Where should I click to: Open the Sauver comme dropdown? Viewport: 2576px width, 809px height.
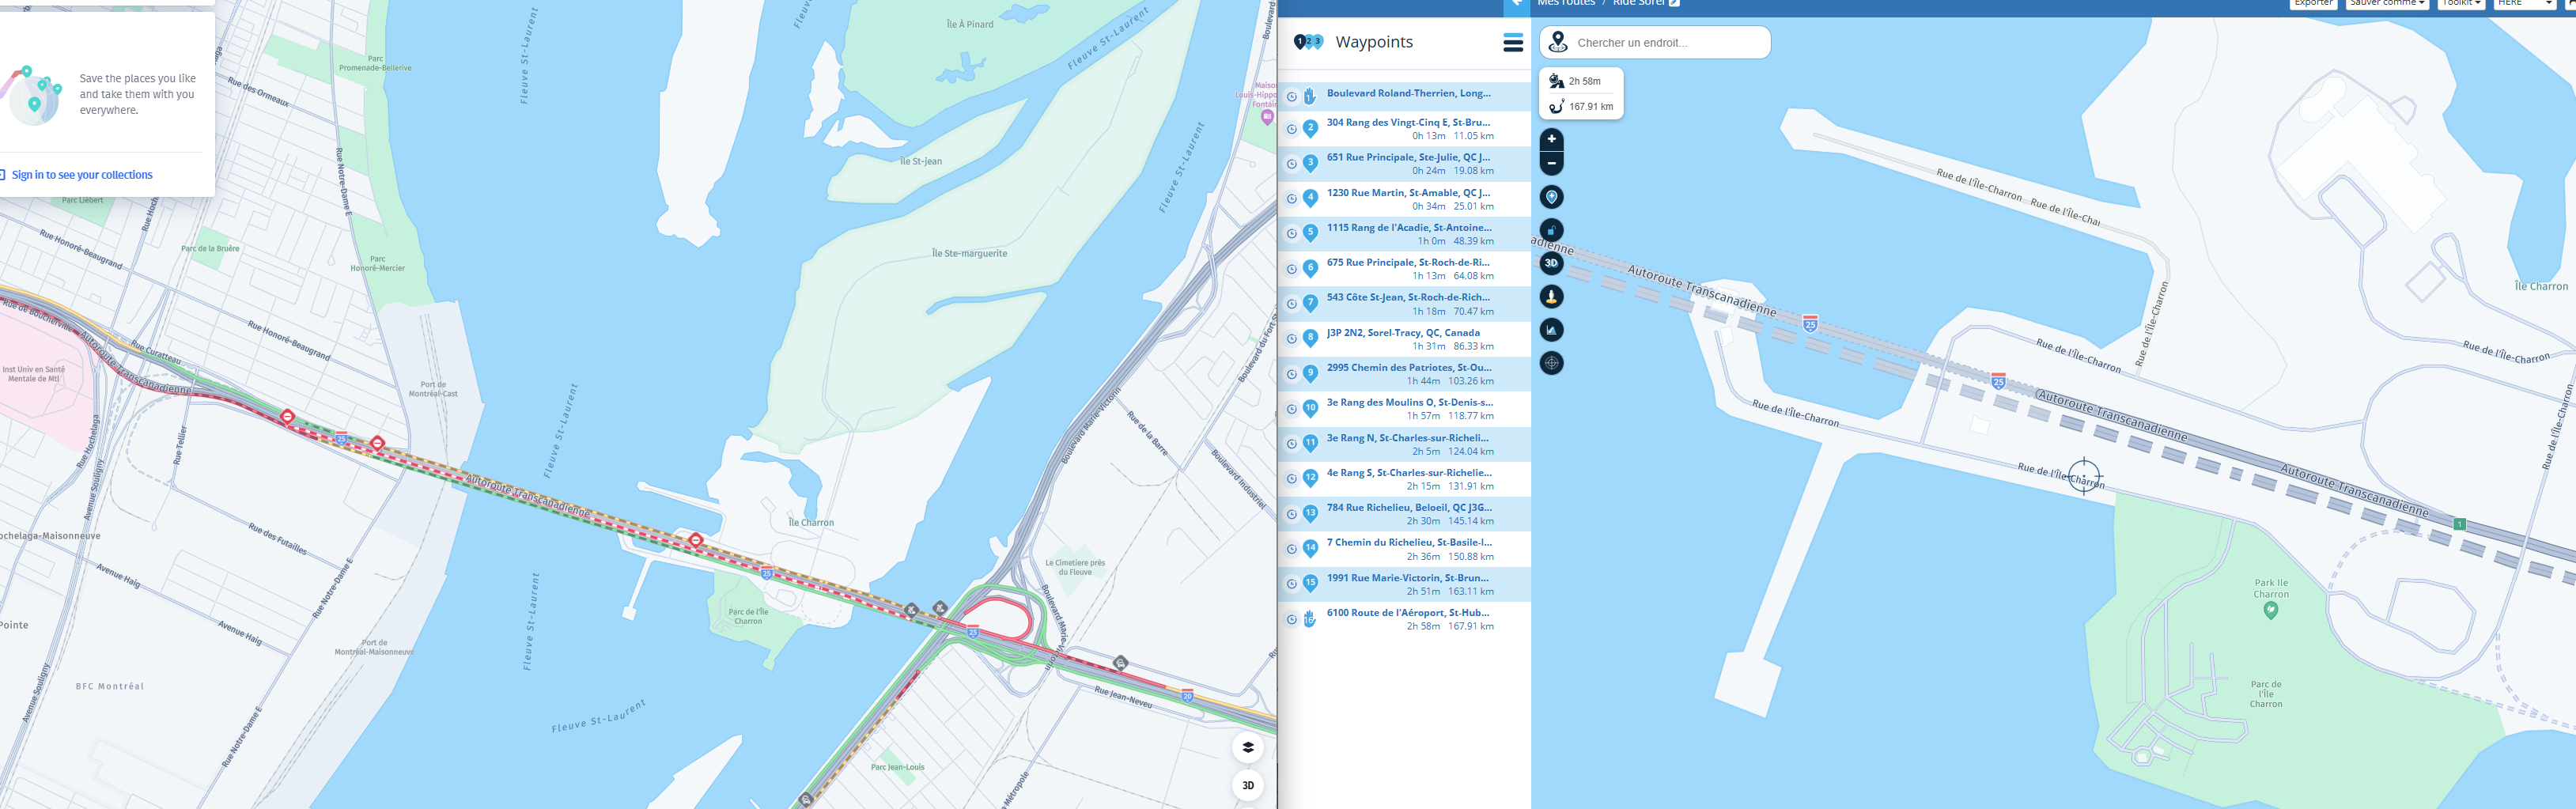tap(2386, 4)
